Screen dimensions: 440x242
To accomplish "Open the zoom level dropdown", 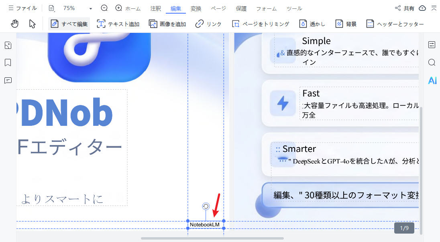I will (x=90, y=8).
